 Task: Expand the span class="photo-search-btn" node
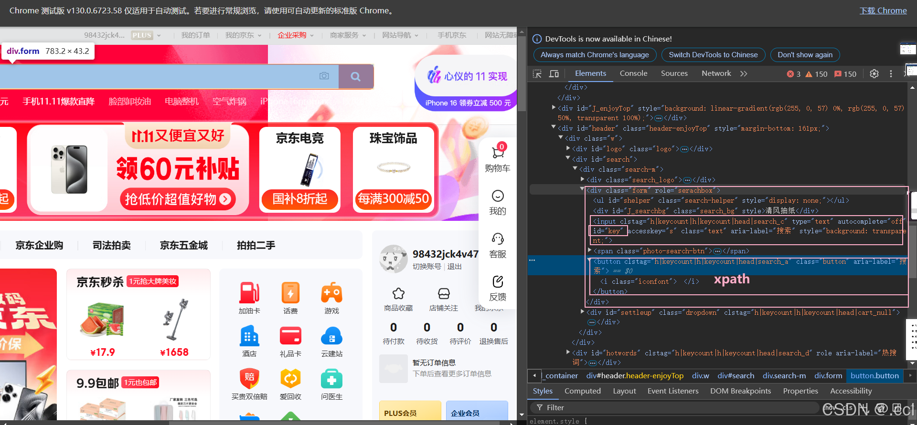coord(590,251)
